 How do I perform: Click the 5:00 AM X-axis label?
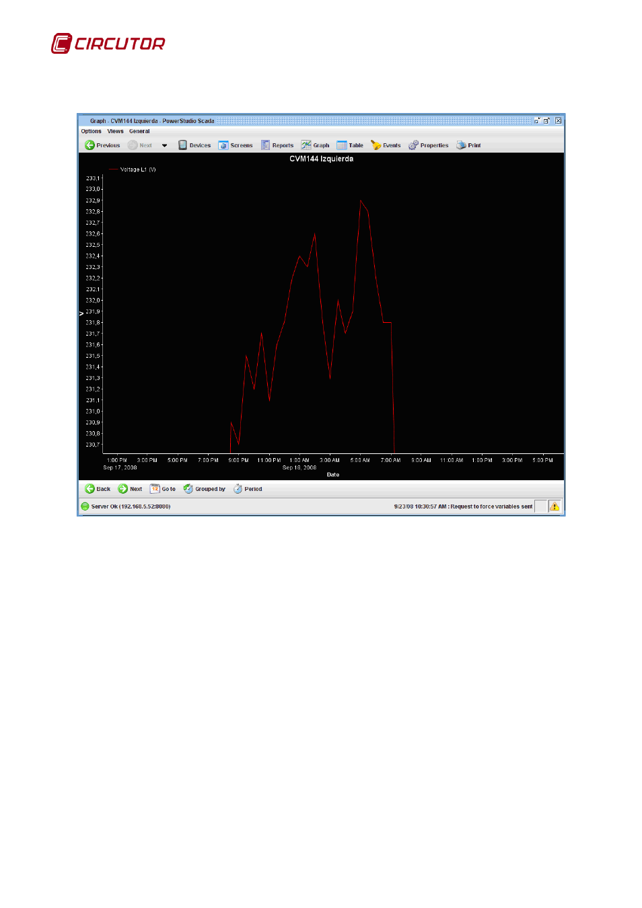360,460
